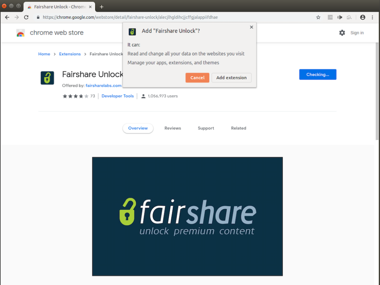
Task: Click the Fairshare Unlock listing heading
Action: click(x=92, y=74)
